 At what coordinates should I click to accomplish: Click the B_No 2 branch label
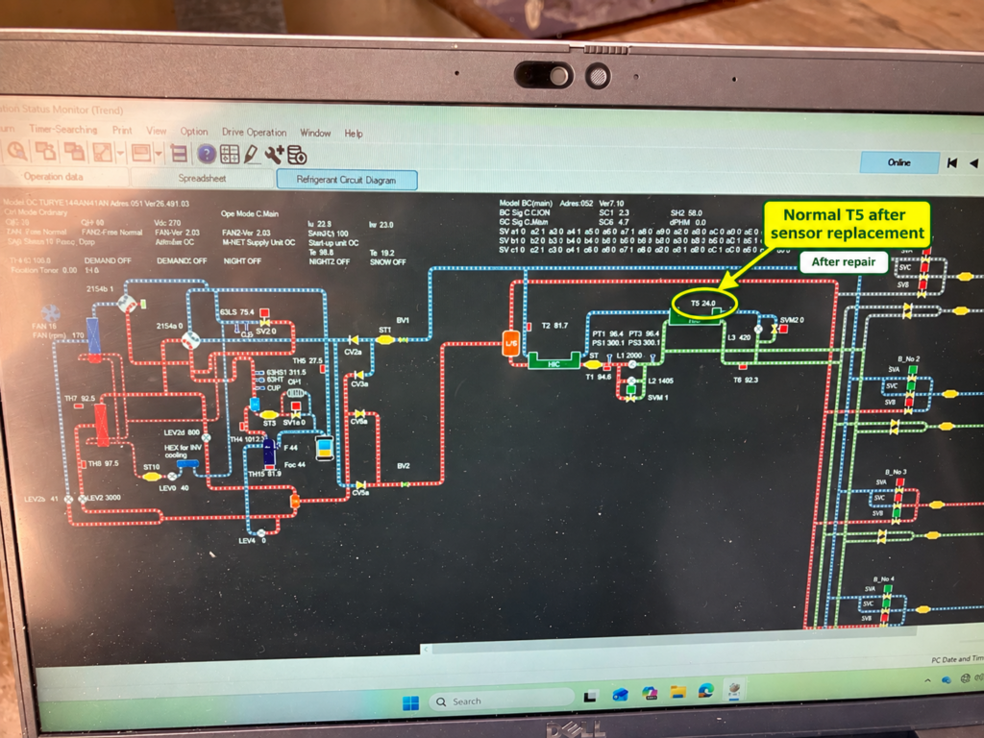(908, 359)
